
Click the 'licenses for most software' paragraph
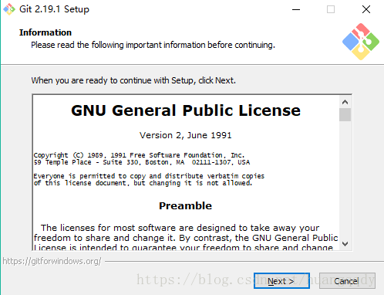(186, 238)
